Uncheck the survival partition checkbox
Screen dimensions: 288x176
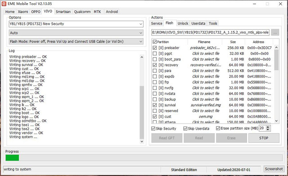pyautogui.click(x=155, y=105)
